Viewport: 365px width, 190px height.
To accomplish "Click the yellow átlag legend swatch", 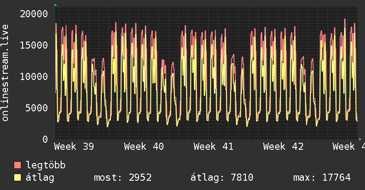I will [17, 178].
